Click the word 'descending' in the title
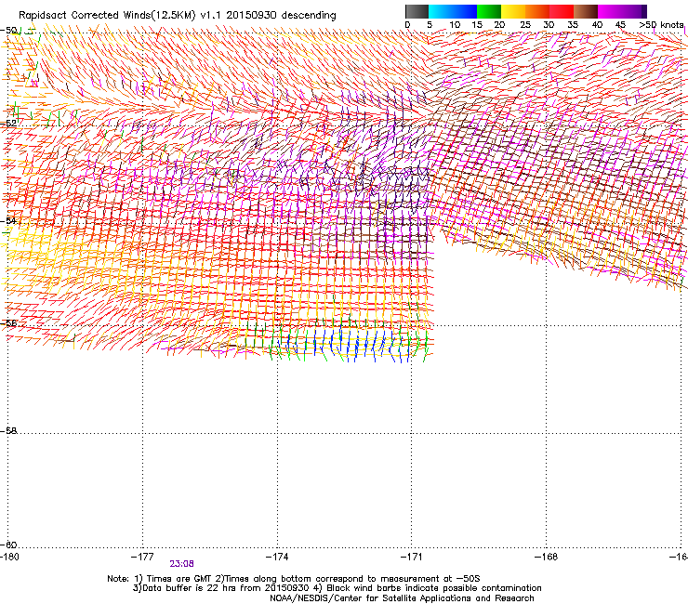688x604 pixels. point(309,15)
